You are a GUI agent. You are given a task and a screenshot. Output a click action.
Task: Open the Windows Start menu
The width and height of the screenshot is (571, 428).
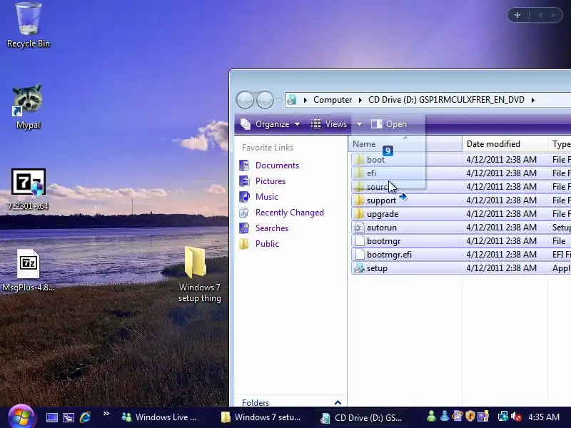(21, 417)
